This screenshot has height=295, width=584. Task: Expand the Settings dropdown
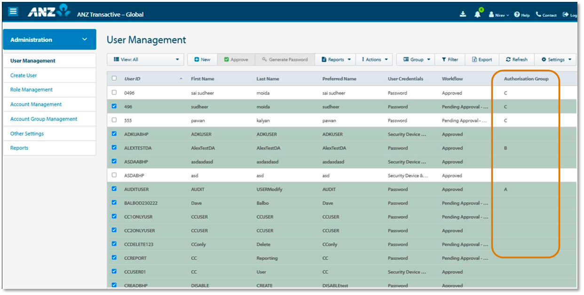pyautogui.click(x=556, y=60)
